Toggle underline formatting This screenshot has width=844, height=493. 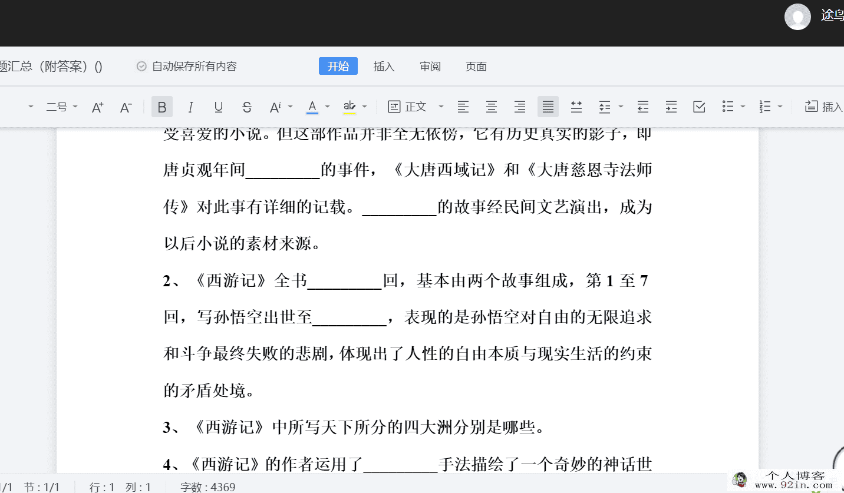[x=219, y=107]
